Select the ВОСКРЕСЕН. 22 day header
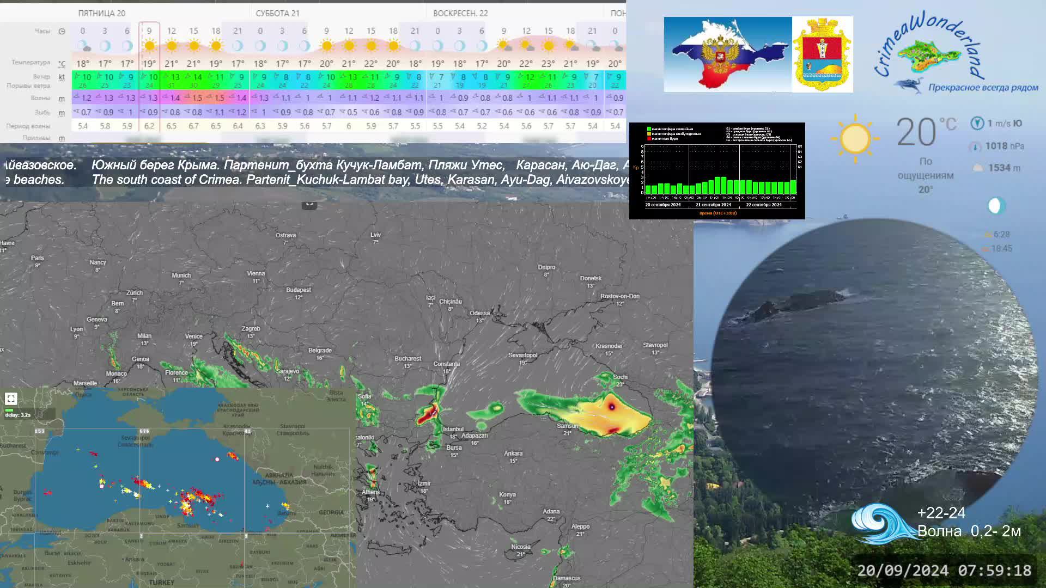Viewport: 1046px width, 588px height. tap(460, 13)
